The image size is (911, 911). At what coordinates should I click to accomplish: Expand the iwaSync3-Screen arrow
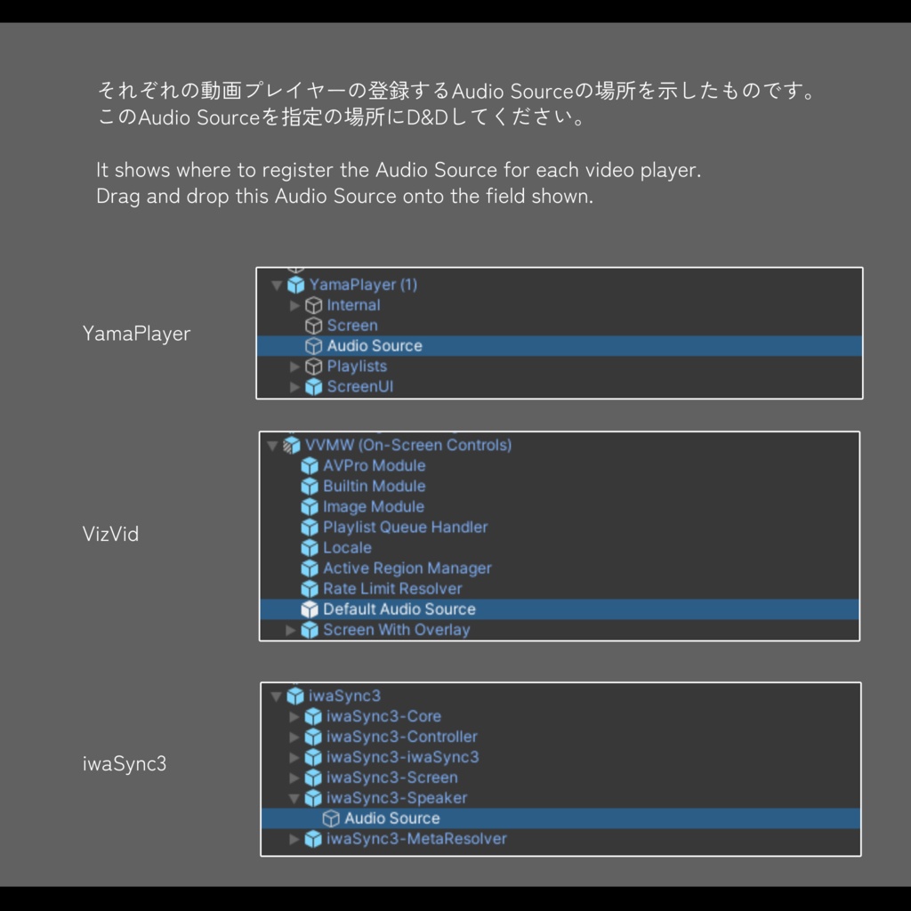294,778
